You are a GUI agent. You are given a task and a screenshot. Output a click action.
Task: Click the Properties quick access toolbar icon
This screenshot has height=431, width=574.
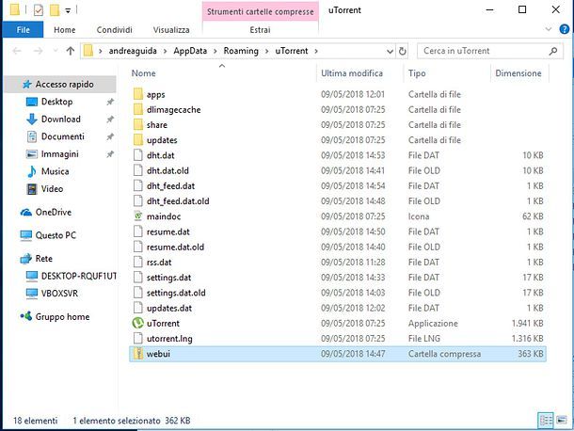coord(38,10)
